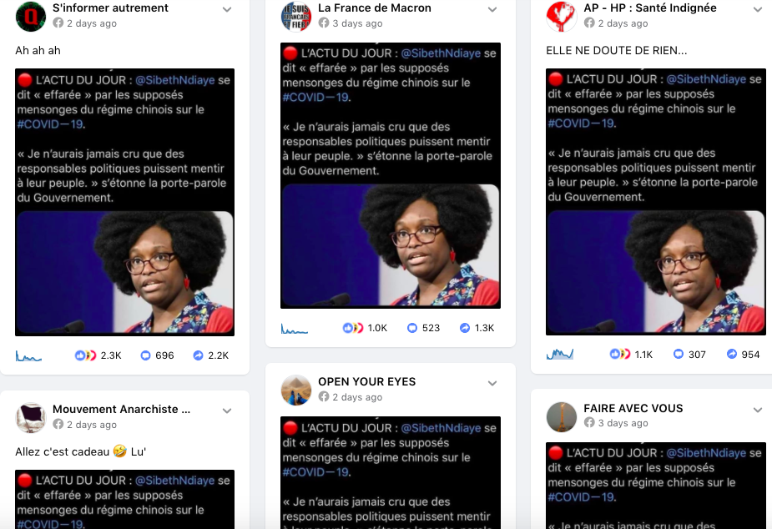Image resolution: width=772 pixels, height=529 pixels.
Task: Expand La France de Macron post chevron
Action: tap(492, 9)
